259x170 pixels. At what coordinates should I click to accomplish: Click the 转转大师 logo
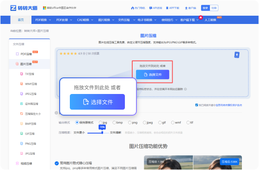[24, 8]
